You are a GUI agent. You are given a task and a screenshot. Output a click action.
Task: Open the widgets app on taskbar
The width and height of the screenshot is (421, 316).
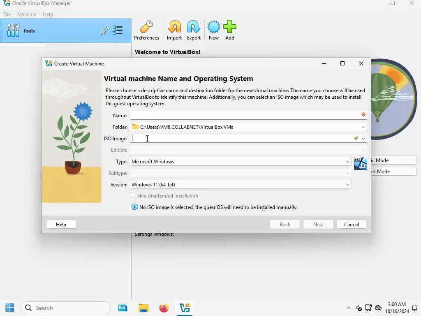click(123, 308)
